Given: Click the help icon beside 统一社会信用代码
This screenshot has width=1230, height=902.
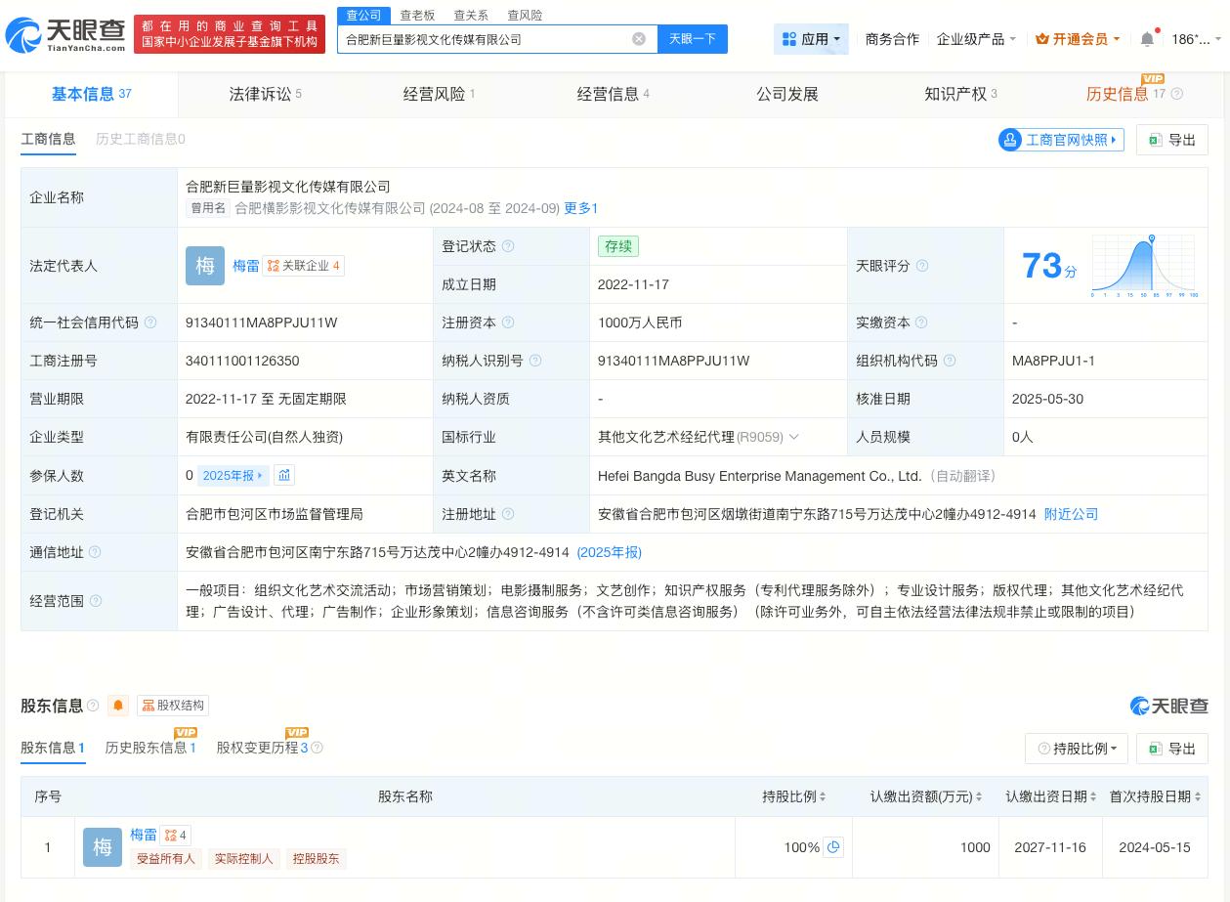Looking at the screenshot, I should click(150, 322).
